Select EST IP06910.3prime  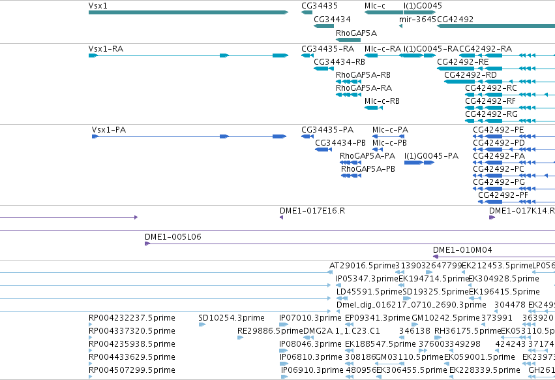pyautogui.click(x=284, y=377)
